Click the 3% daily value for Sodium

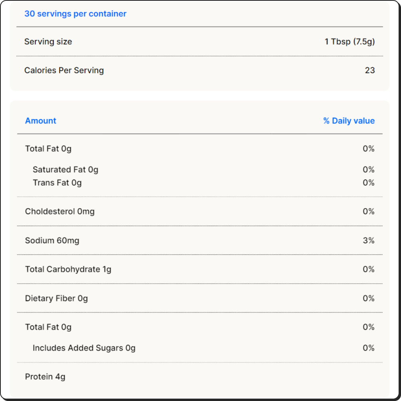pos(369,240)
